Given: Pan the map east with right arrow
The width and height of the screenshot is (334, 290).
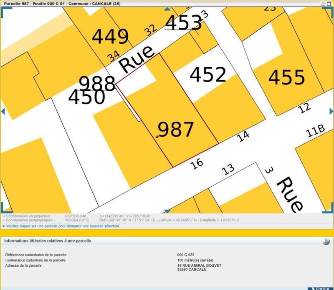Looking at the screenshot, I should [331, 110].
